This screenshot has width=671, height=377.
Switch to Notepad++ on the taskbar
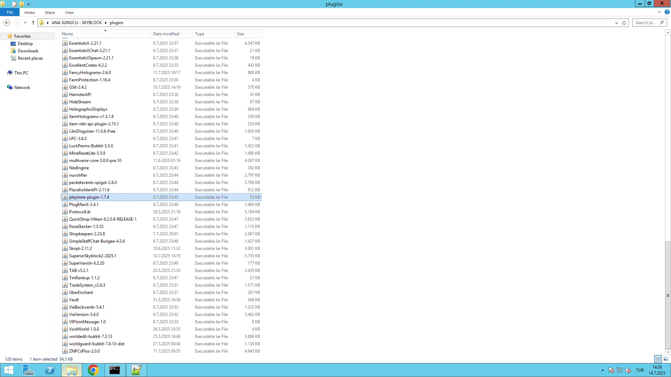click(136, 370)
